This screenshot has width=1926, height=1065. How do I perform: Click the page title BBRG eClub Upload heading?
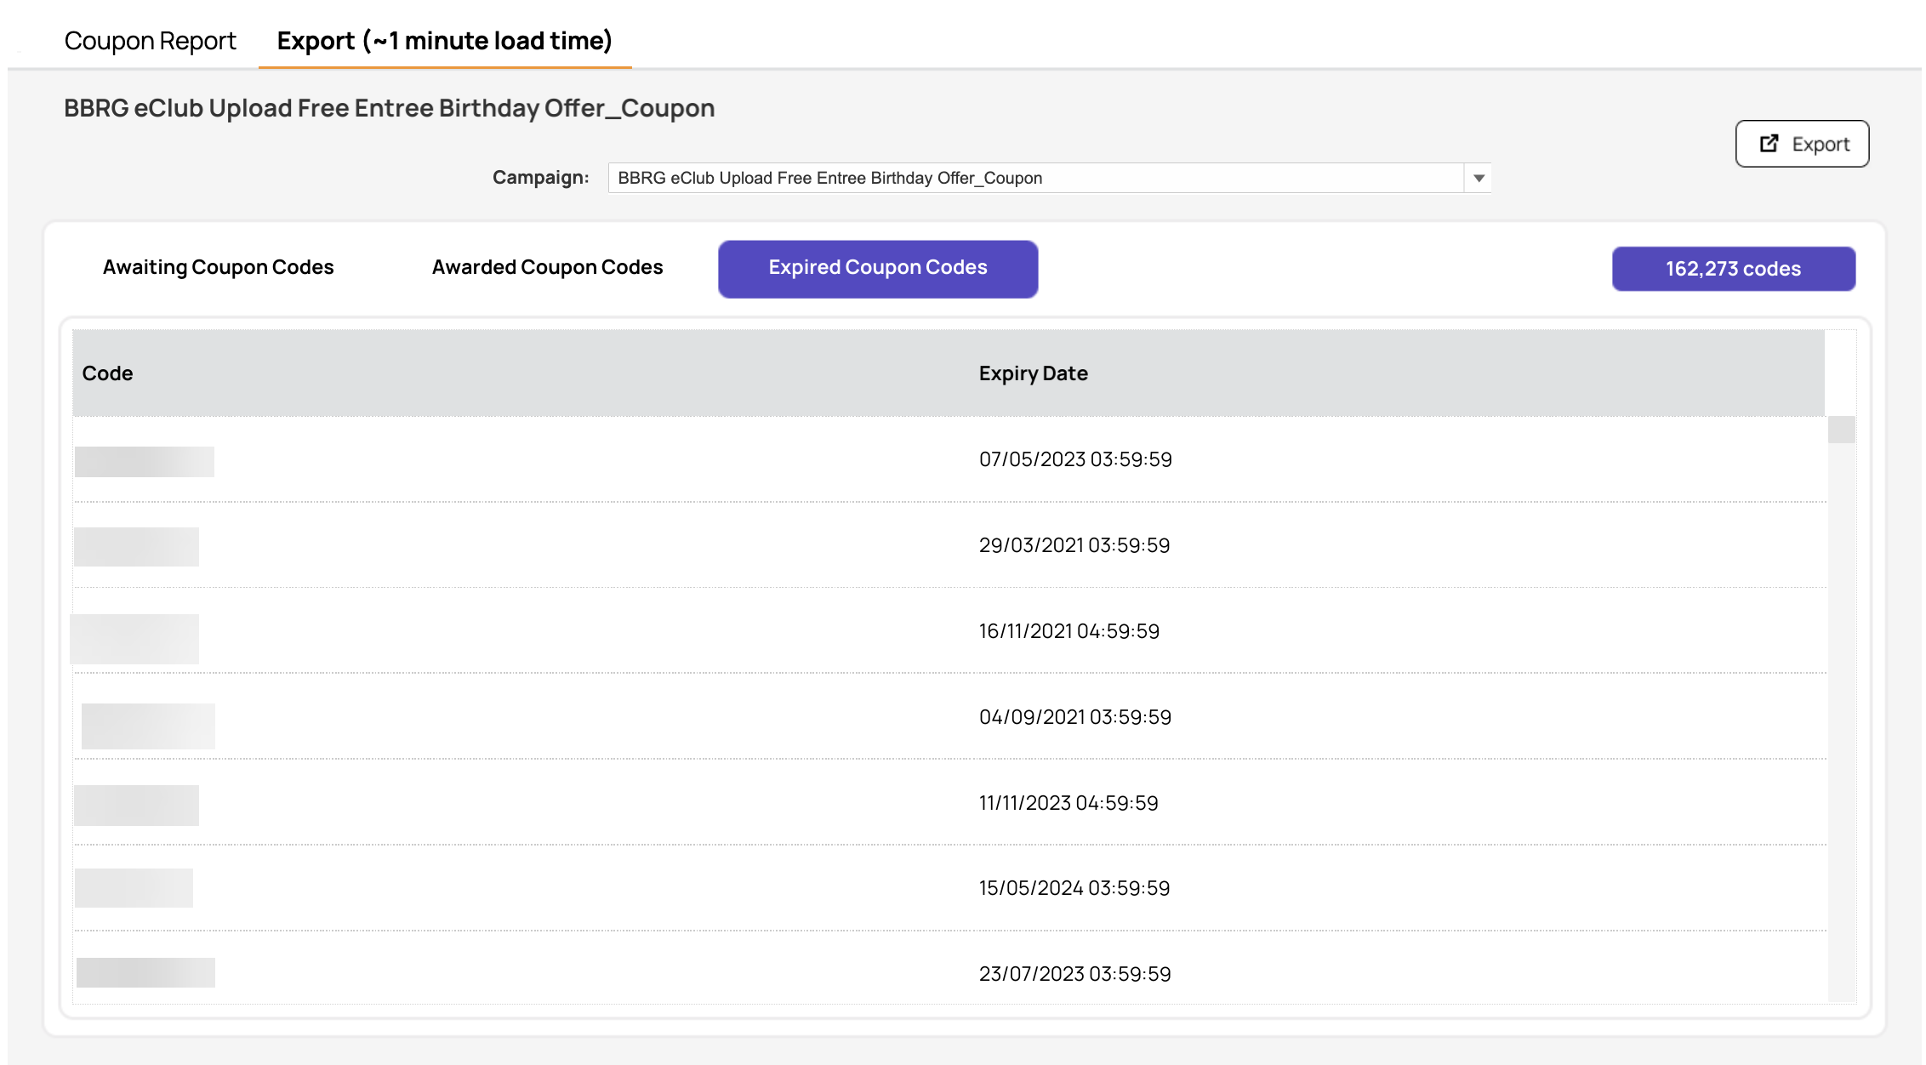tap(390, 108)
